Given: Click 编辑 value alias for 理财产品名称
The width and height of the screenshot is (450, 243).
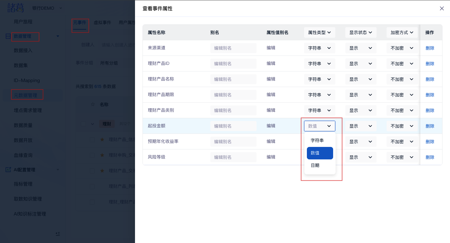Looking at the screenshot, I should (271, 79).
